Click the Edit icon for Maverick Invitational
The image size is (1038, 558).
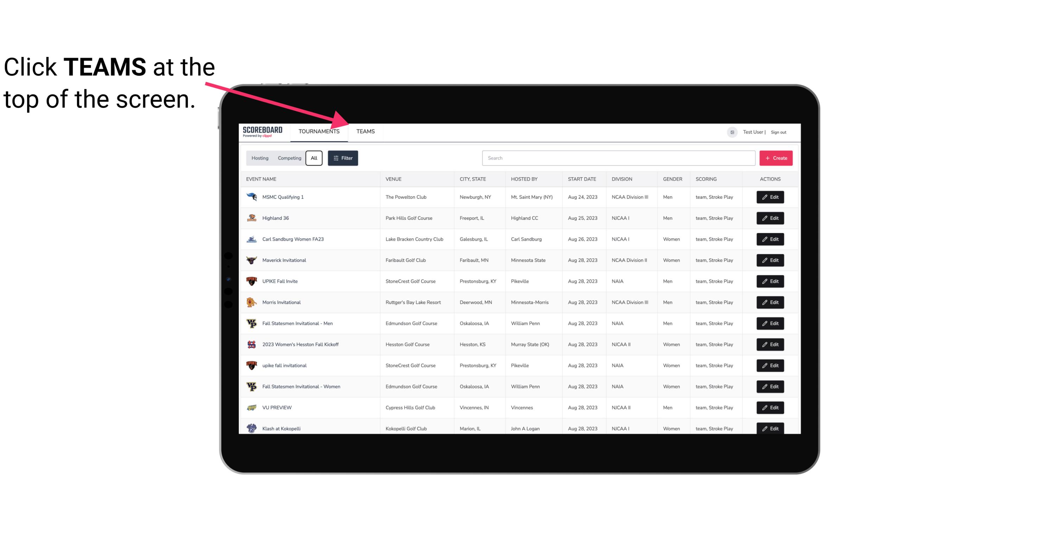[770, 260]
